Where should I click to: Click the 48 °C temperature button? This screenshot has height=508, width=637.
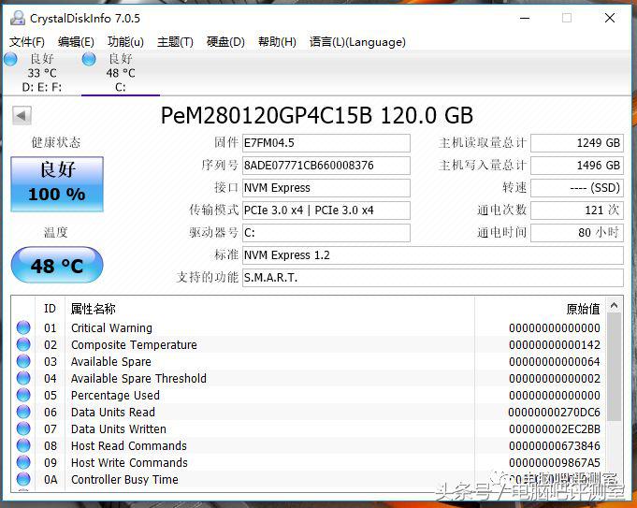[x=57, y=265]
